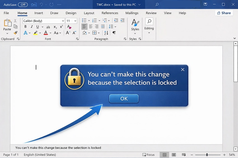Toggle Subscript formatting
This screenshot has width=238, height=158.
tap(55, 27)
